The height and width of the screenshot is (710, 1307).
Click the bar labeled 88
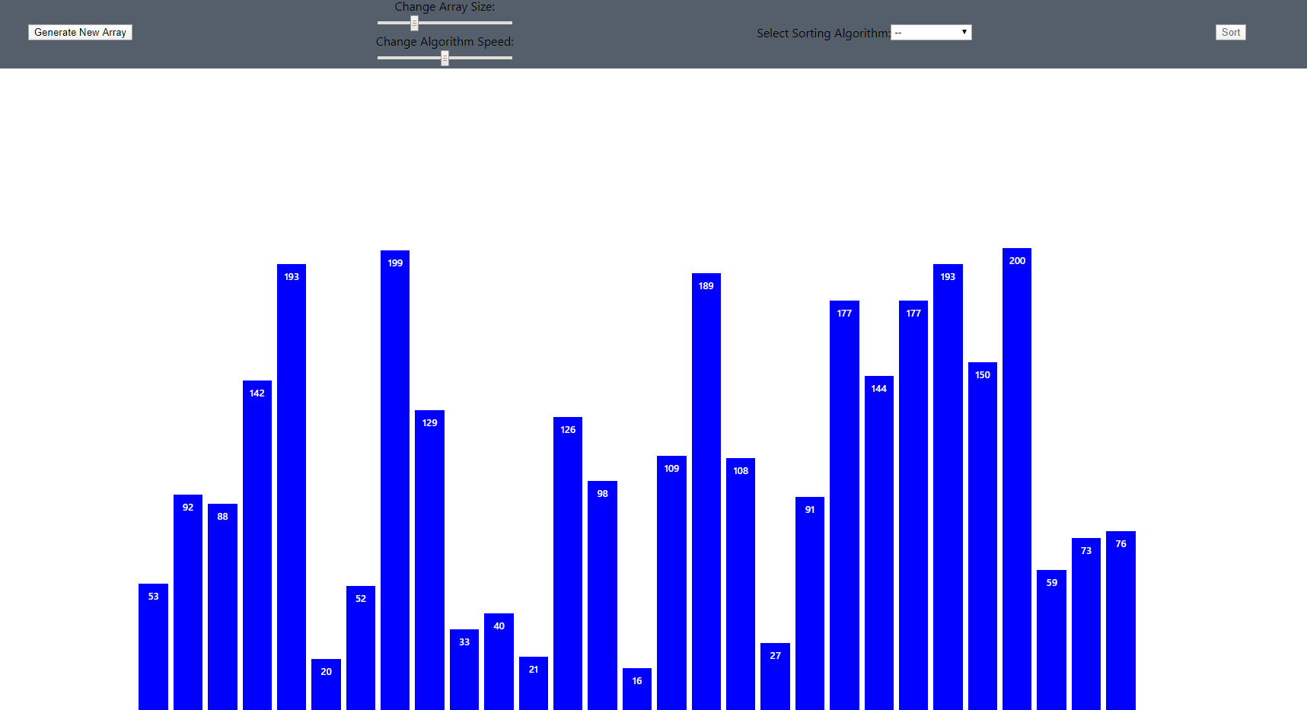[x=222, y=607]
